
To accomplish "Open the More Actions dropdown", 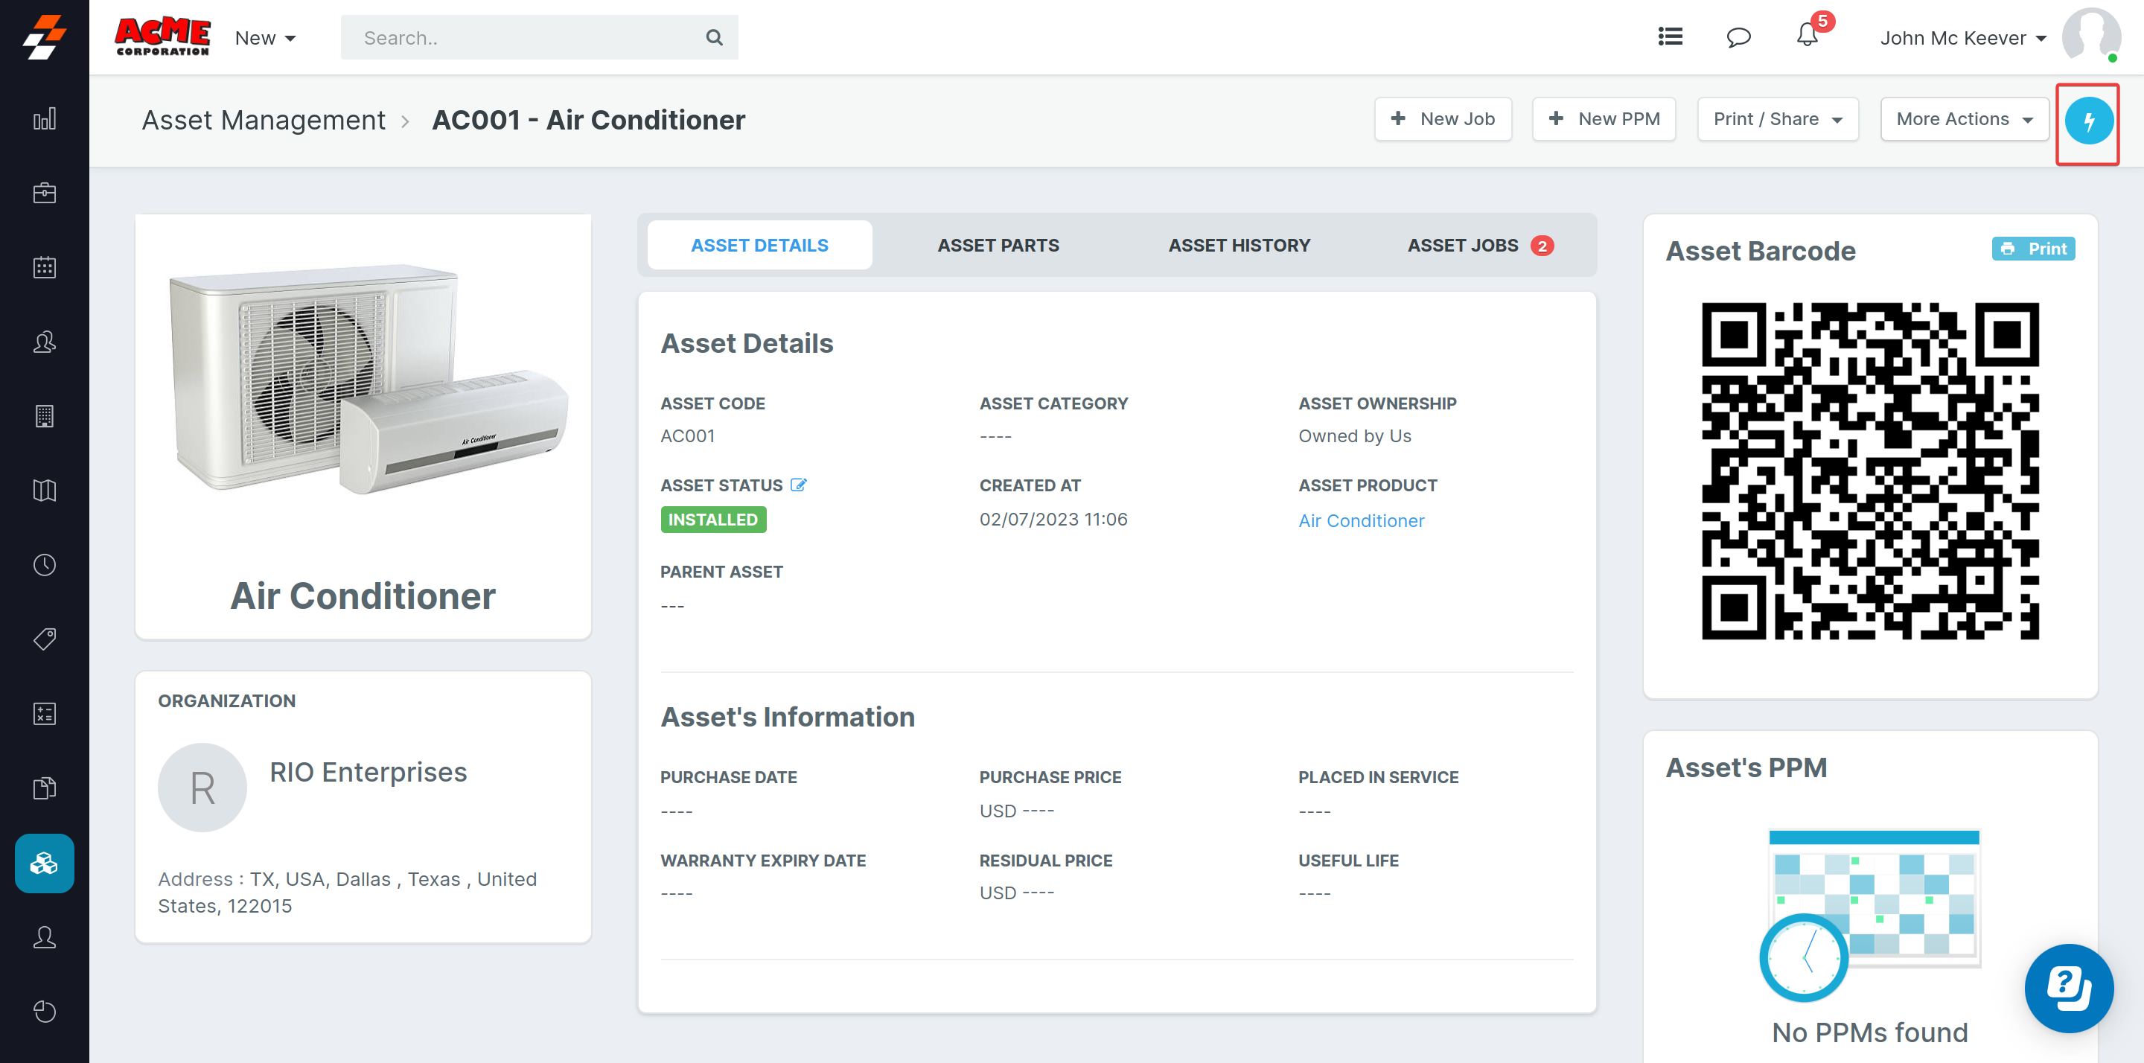I will click(x=1963, y=119).
